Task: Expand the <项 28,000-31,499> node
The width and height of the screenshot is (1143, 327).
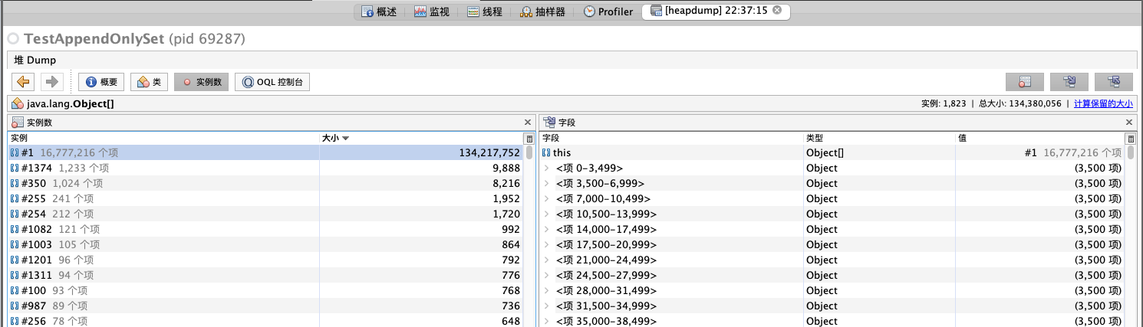Action: pos(547,290)
